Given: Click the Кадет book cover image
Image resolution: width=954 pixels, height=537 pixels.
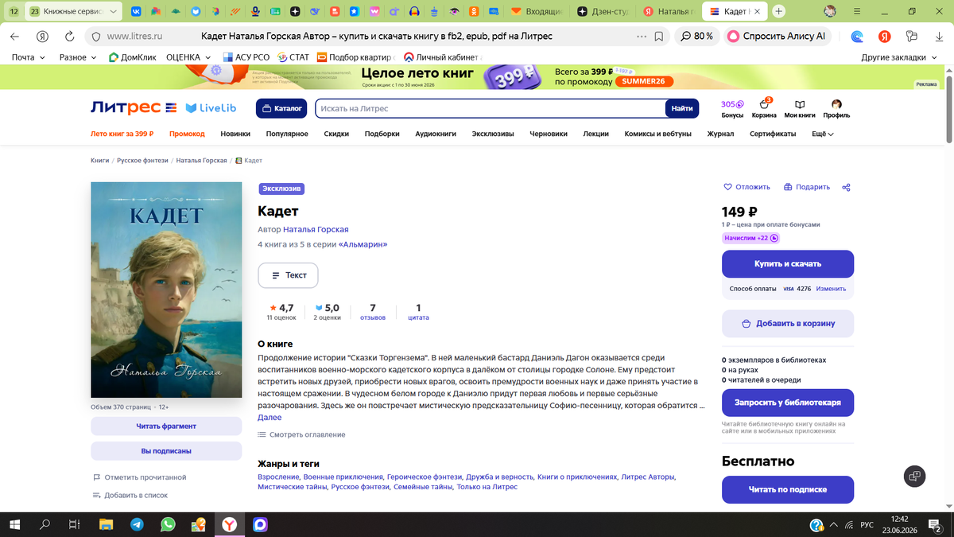Looking at the screenshot, I should (x=166, y=290).
